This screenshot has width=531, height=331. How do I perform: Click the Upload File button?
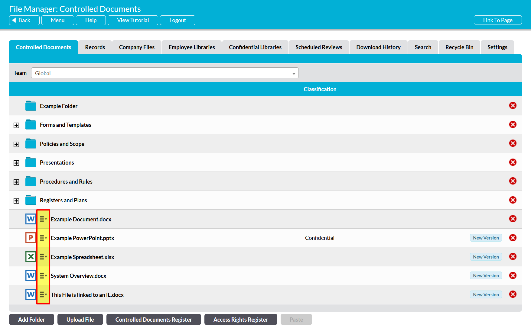pos(80,320)
